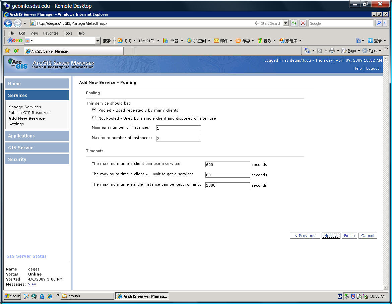Open Manage Services in sidebar
The height and width of the screenshot is (304, 392).
24,107
